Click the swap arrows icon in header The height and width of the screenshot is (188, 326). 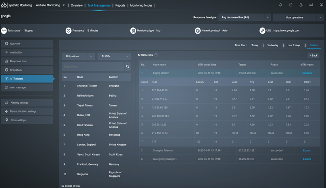pos(311,5)
